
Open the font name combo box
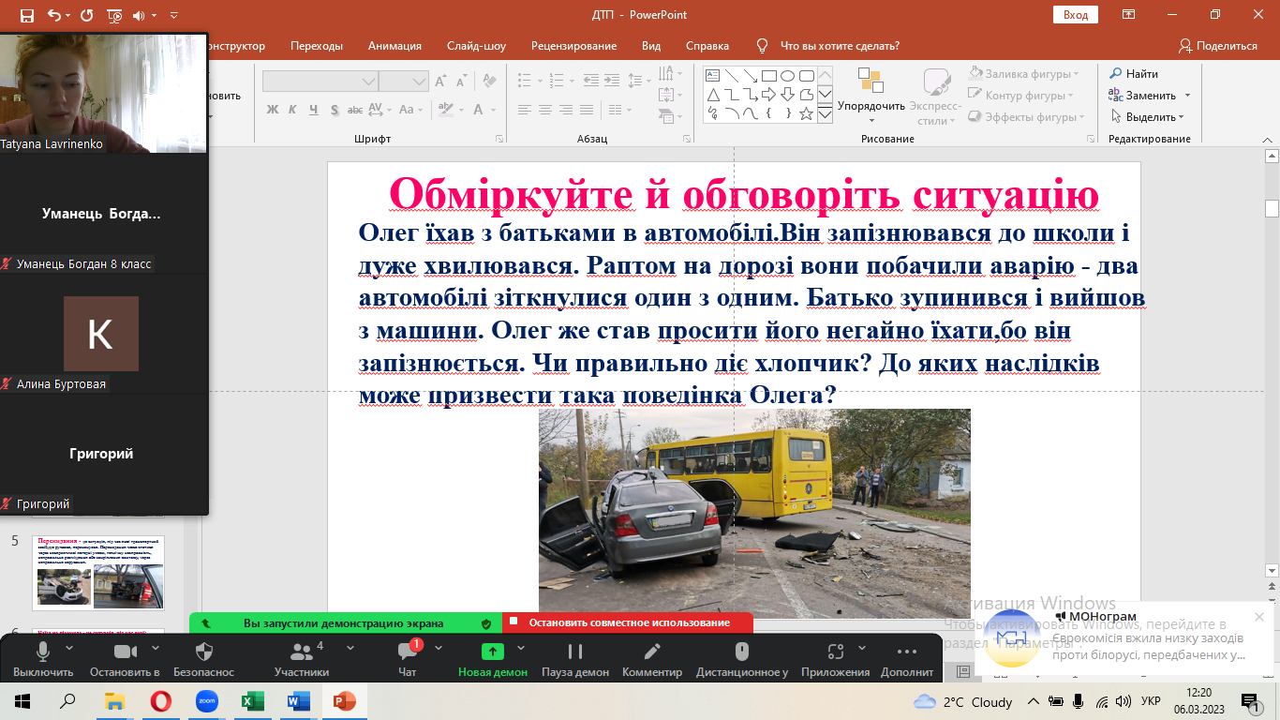click(320, 82)
